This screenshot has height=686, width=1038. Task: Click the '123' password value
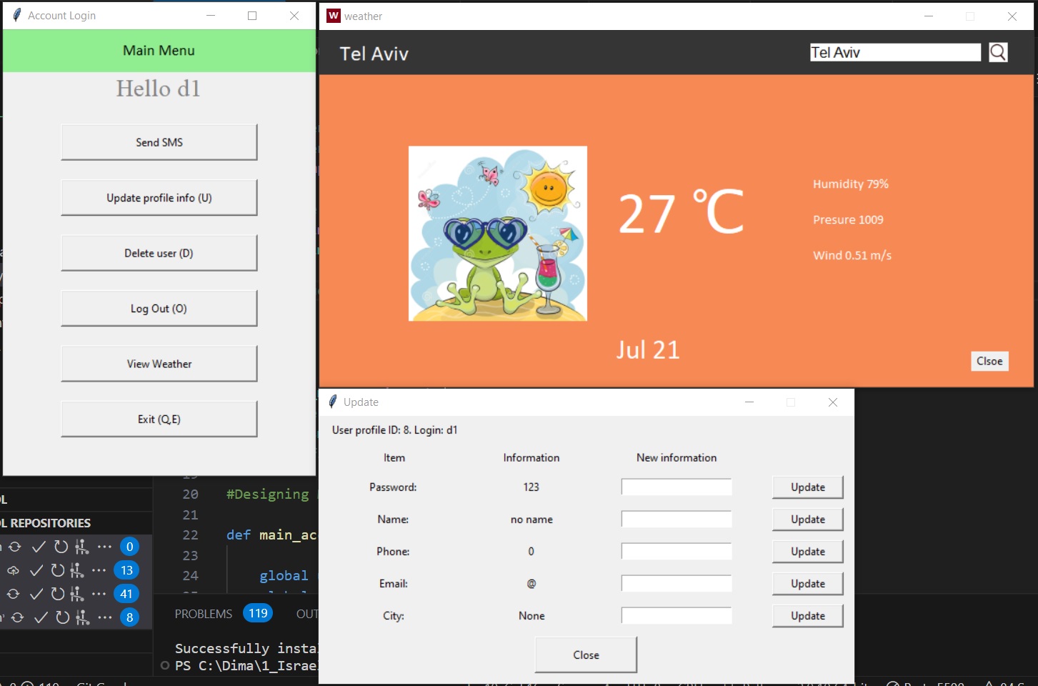point(532,487)
